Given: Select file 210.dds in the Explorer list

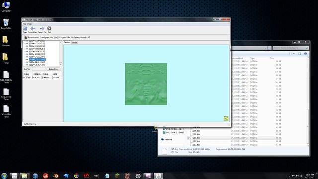Looking at the screenshot, I should coord(196,138).
